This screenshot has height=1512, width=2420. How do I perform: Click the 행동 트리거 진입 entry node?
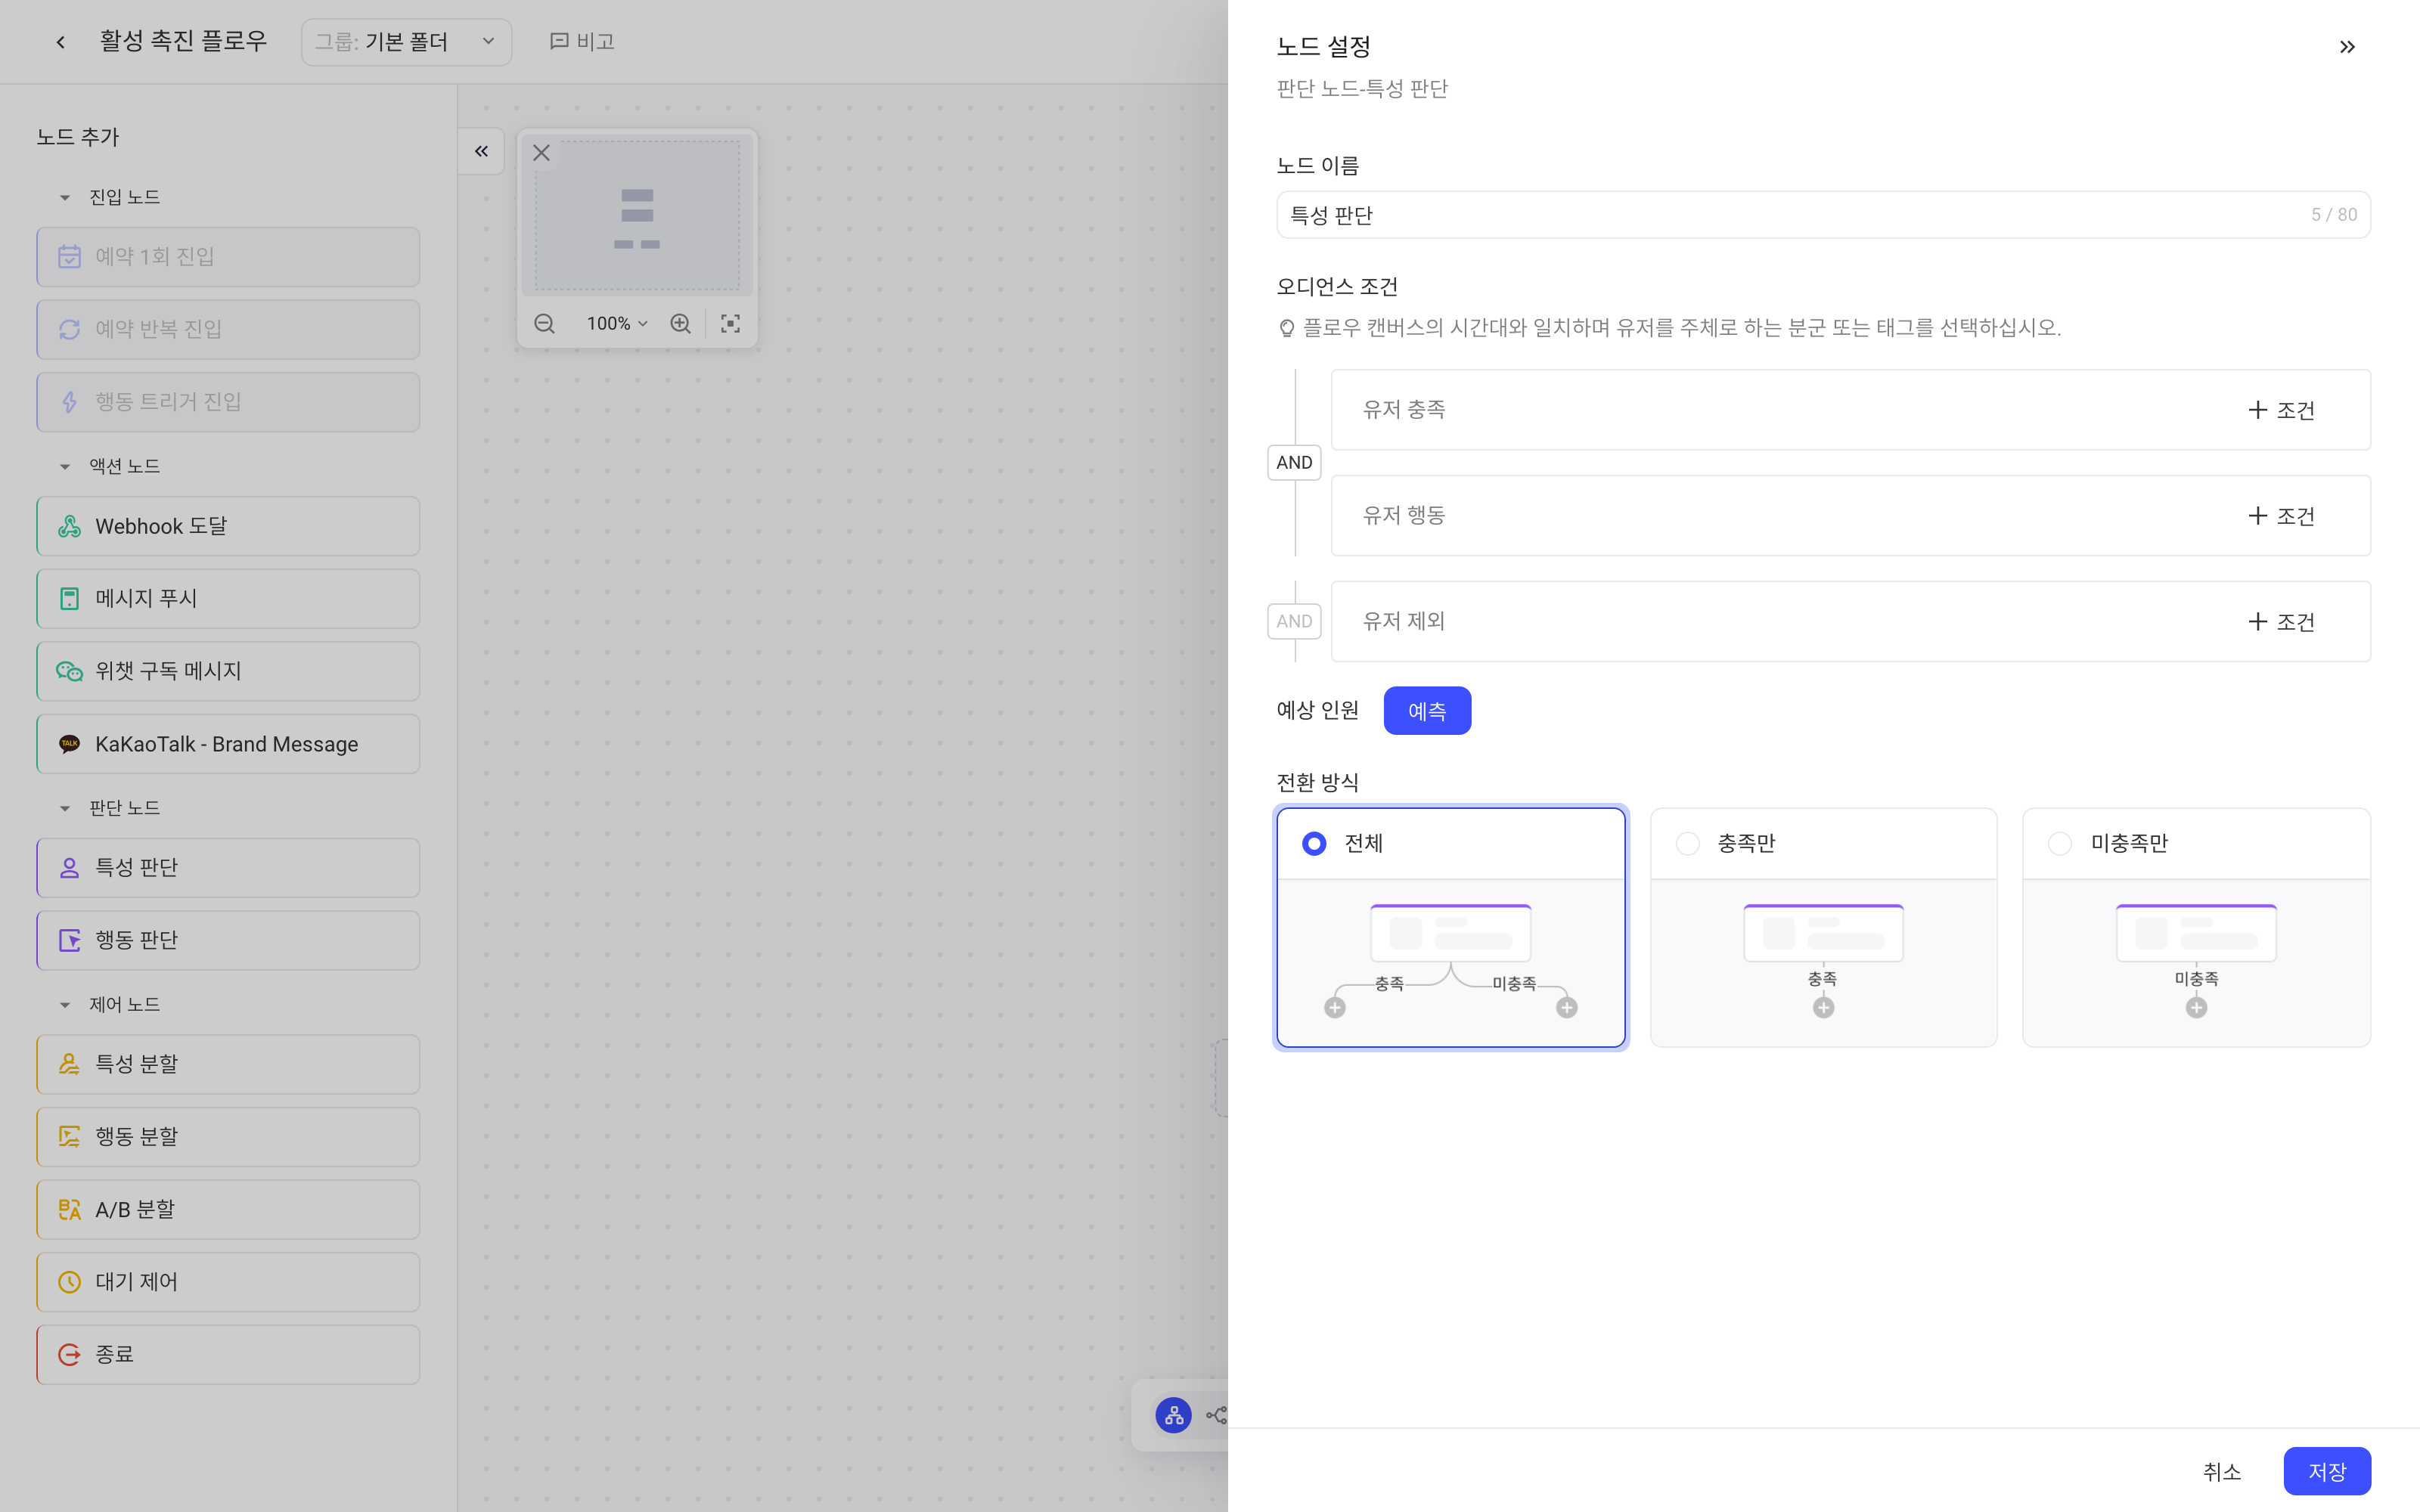point(228,402)
